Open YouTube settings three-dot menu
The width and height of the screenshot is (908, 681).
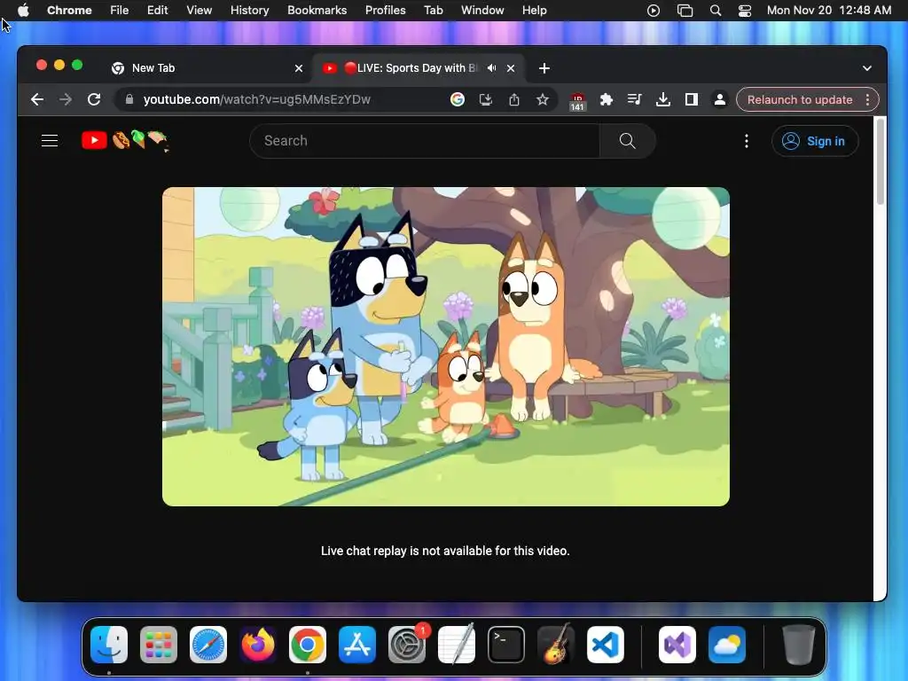click(x=747, y=141)
